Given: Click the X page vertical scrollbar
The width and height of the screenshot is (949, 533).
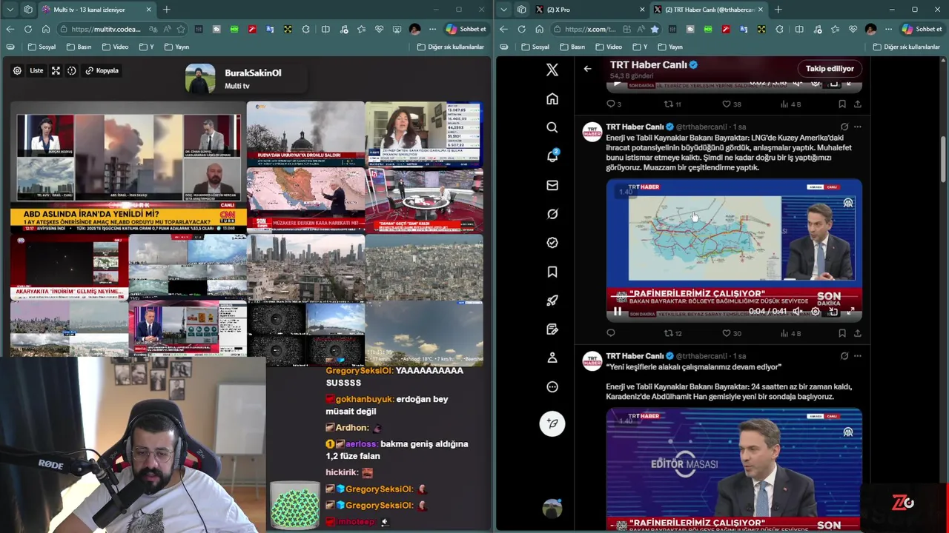Looking at the screenshot, I should coord(943,158).
